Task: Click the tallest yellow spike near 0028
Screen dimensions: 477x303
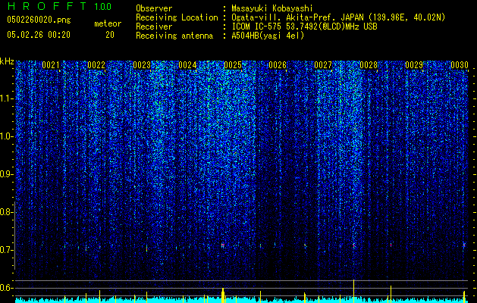Action: coord(354,291)
